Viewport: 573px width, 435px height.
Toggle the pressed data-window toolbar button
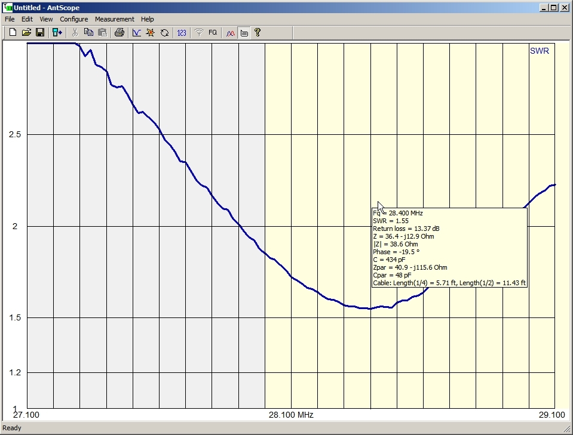(x=244, y=32)
